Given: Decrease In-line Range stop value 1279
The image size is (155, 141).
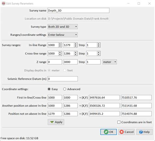Looking at the screenshot, I should (76, 46).
